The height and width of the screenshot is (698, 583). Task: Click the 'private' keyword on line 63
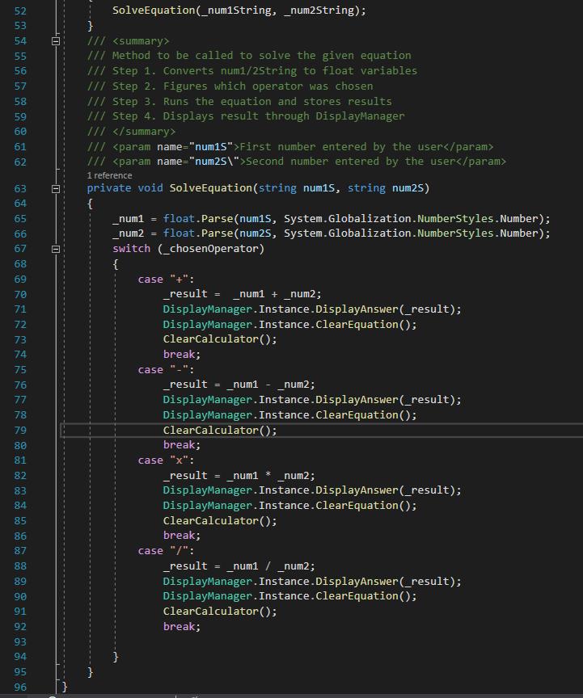pyautogui.click(x=109, y=188)
